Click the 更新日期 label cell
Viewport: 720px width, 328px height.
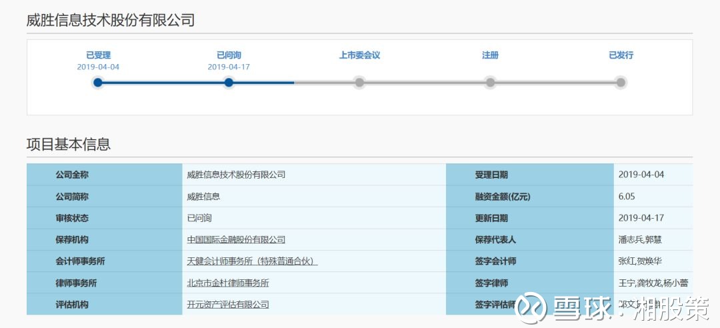[x=530, y=218]
